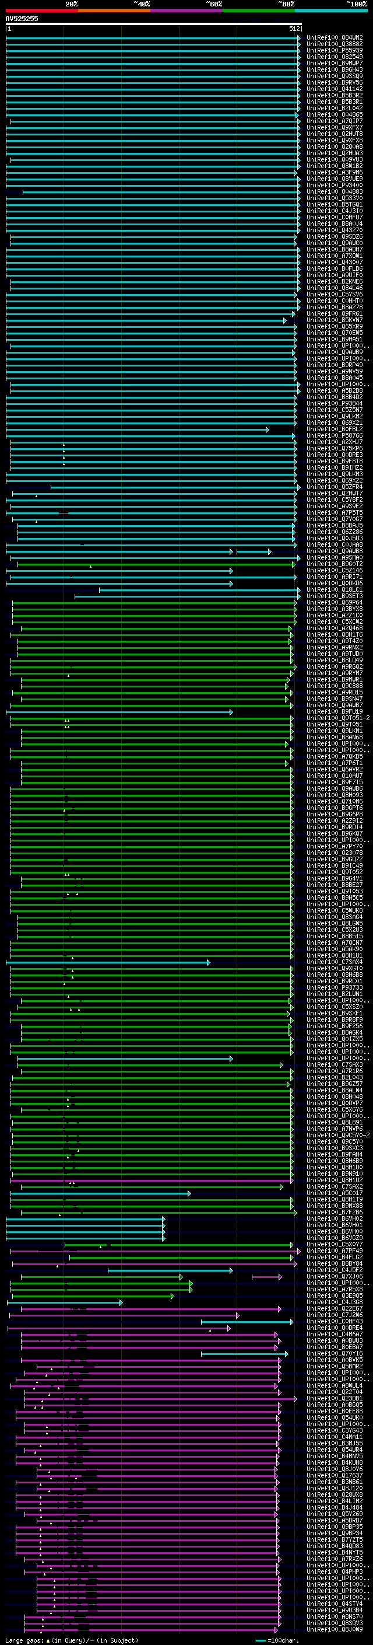The height and width of the screenshot is (1645, 373).
Task: Click the cyan alignment bar for UniRef100_O04883
Action: [162, 191]
